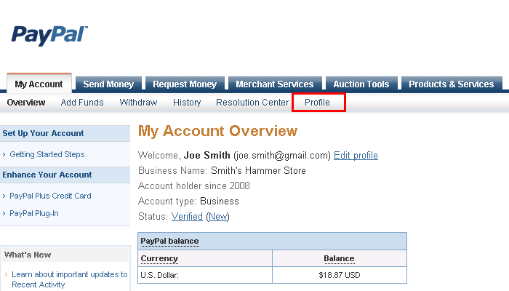509x291 pixels.
Task: Click the PayPal logo
Action: tap(49, 35)
